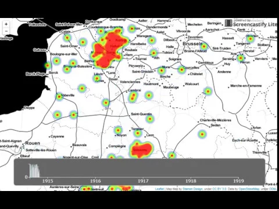Click the 1916 label on the timeline

pos(95,181)
